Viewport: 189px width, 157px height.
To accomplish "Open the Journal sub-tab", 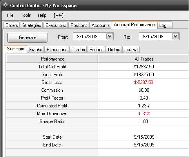I will tap(131, 50).
